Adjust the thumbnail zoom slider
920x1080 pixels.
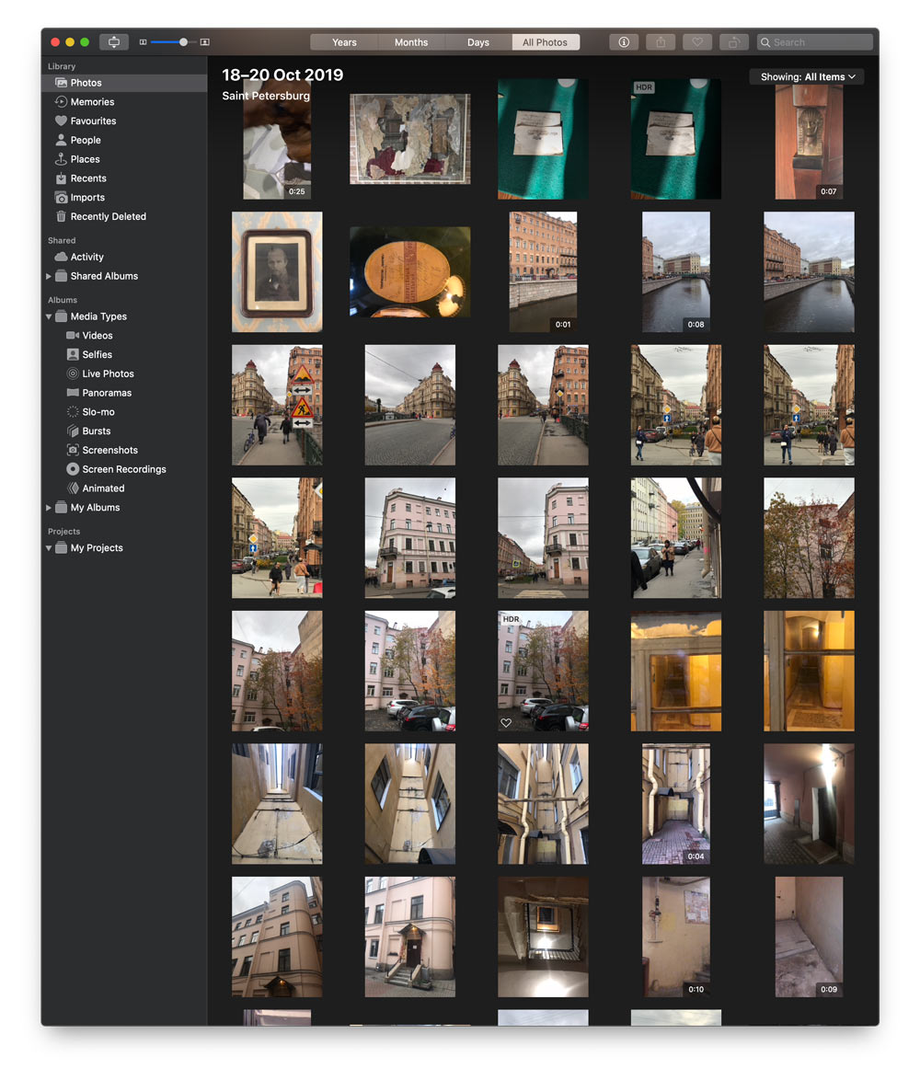click(183, 42)
